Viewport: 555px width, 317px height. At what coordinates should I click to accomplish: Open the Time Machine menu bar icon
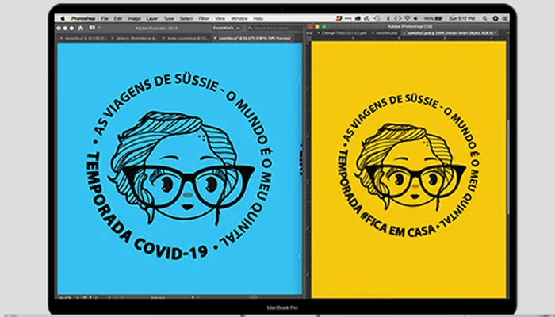pyautogui.click(x=377, y=18)
